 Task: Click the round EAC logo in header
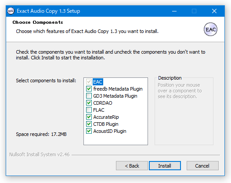tap(210, 29)
